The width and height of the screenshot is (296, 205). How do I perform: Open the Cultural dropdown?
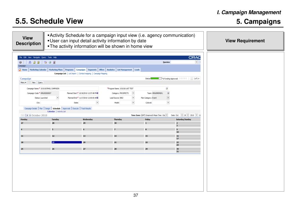(168, 103)
